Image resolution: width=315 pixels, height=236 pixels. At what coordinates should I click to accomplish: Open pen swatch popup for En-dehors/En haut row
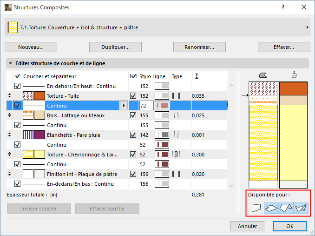coord(162,86)
